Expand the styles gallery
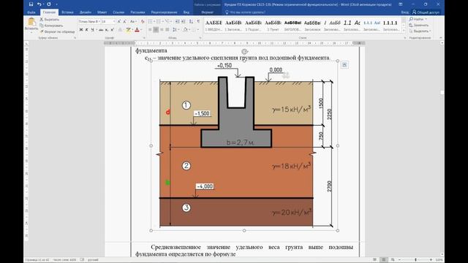This screenshot has width=468, height=263. coord(404,31)
